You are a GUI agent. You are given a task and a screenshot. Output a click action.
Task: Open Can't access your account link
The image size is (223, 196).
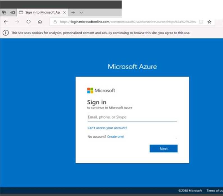[107, 128]
